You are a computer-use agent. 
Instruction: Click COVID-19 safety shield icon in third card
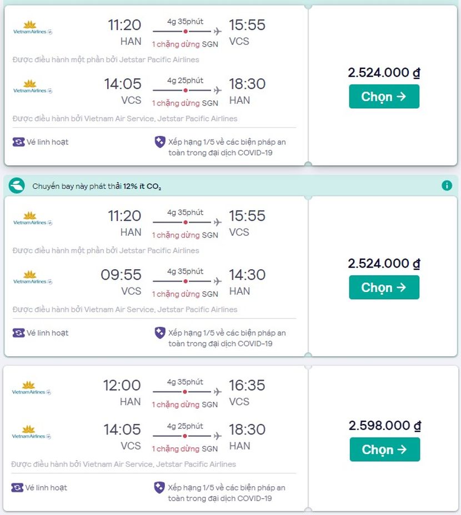coord(159,488)
